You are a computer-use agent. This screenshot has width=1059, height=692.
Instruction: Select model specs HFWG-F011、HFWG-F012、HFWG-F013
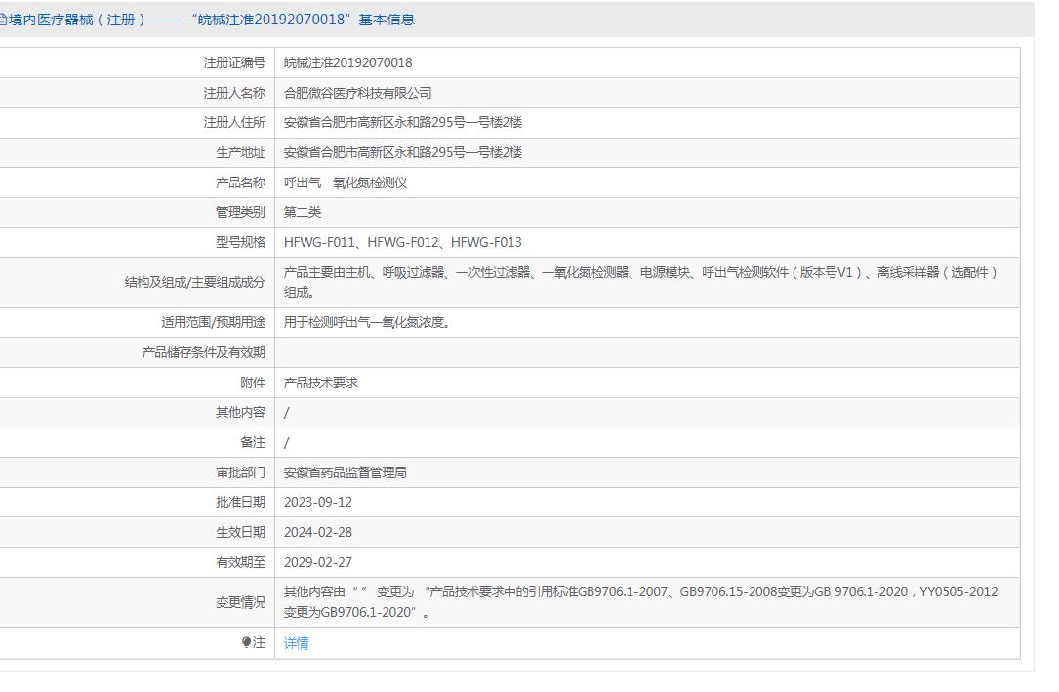pos(402,242)
